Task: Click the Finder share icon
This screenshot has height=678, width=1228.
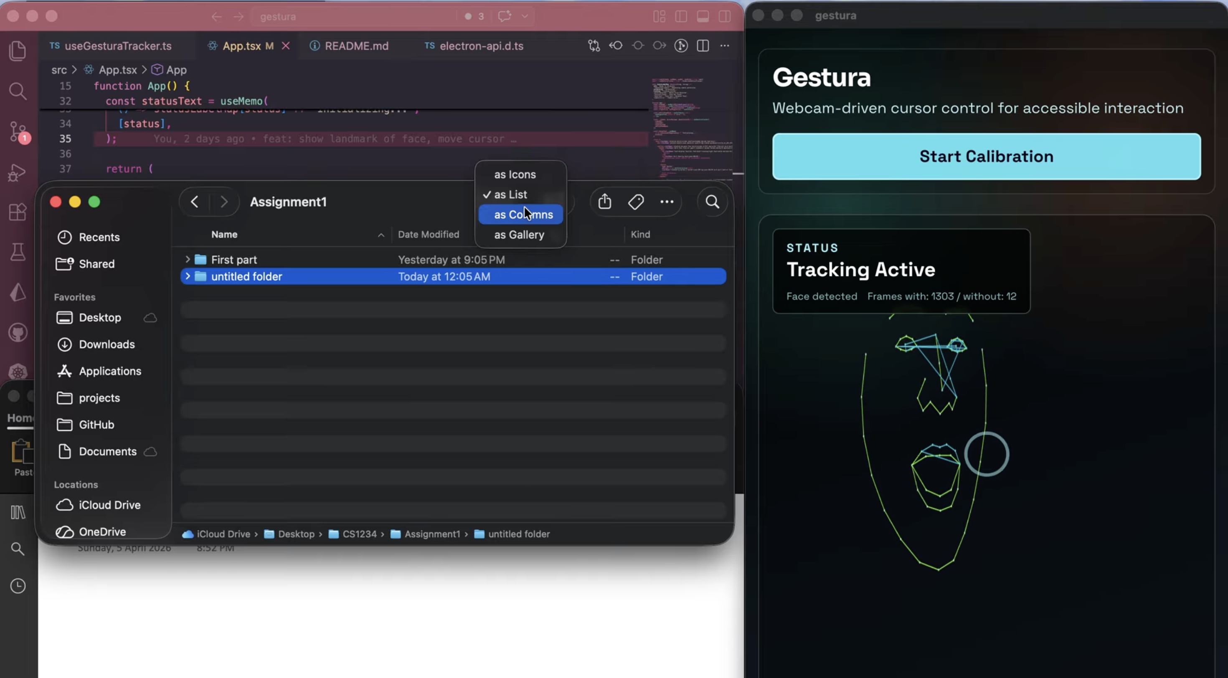Action: [604, 202]
